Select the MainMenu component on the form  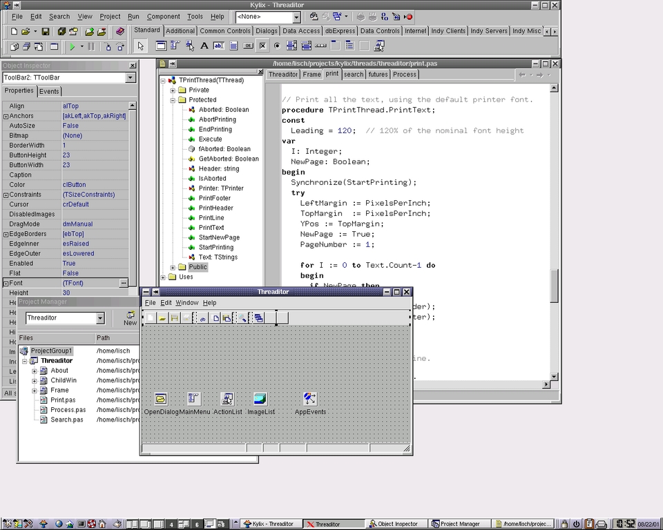(193, 399)
